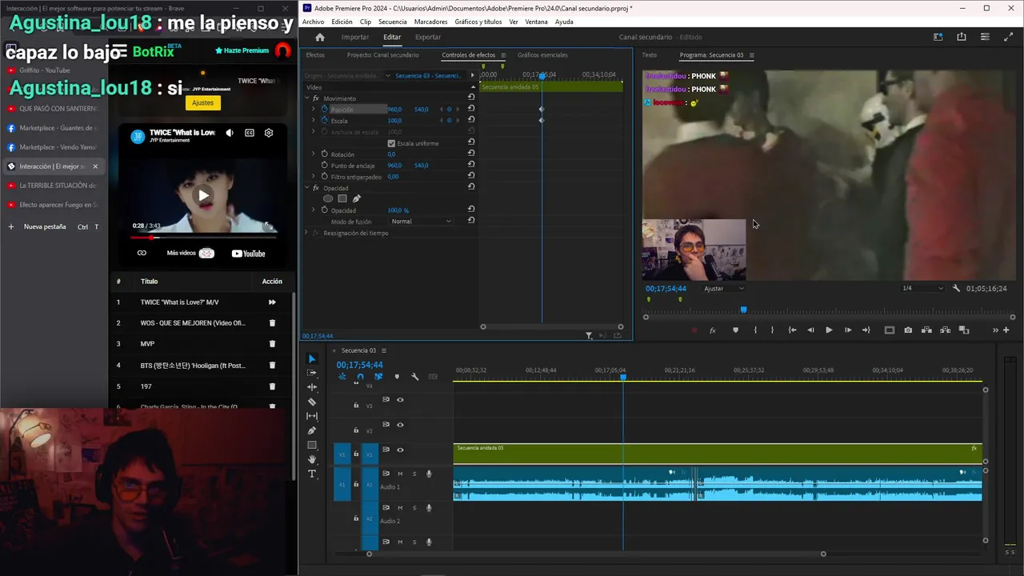The image size is (1024, 576).
Task: Select the Razor tool
Action: 312,402
